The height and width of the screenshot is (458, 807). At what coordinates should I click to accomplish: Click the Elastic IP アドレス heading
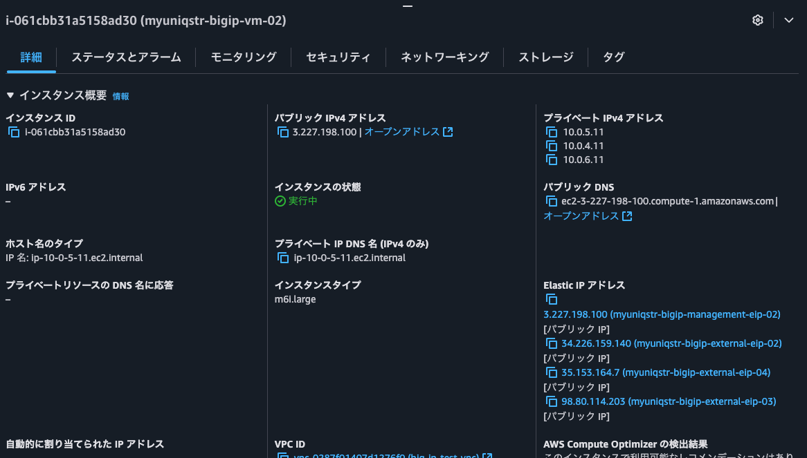pyautogui.click(x=584, y=285)
